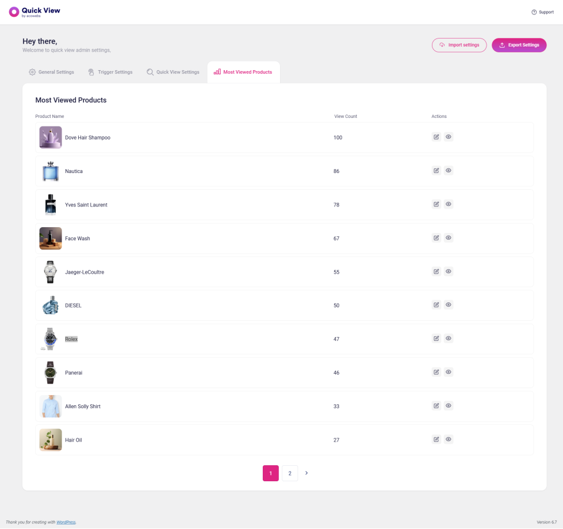Open the Support link

(x=542, y=12)
